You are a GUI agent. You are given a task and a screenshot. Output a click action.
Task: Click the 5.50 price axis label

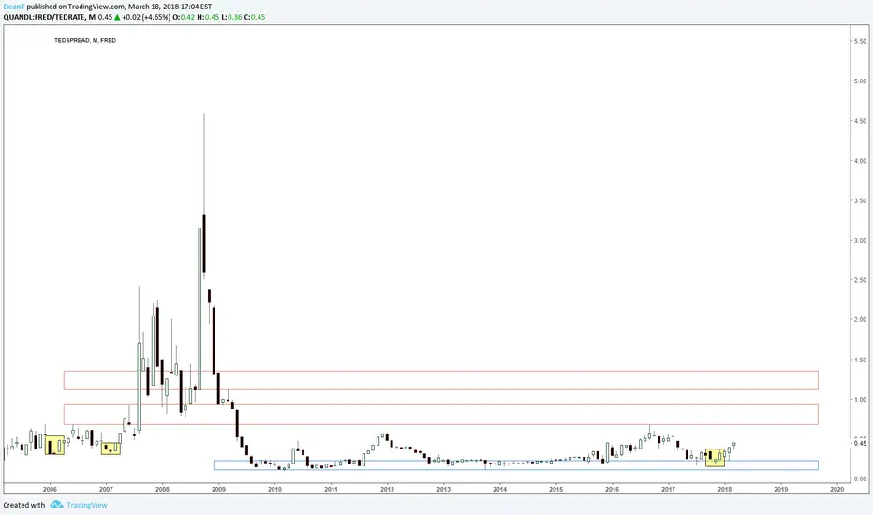860,42
